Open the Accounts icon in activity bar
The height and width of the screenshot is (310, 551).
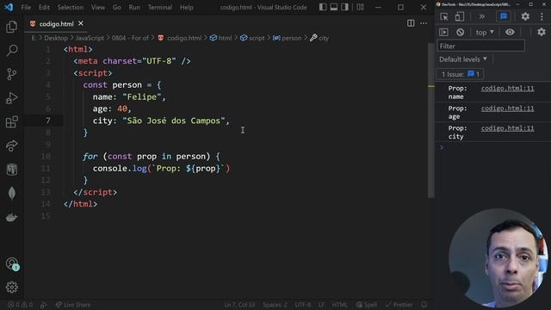pos(12,263)
